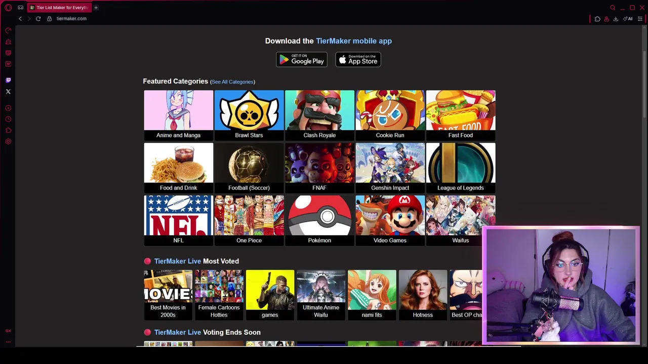This screenshot has width=648, height=364.
Task: Open Cookie Run category
Action: [x=390, y=115]
